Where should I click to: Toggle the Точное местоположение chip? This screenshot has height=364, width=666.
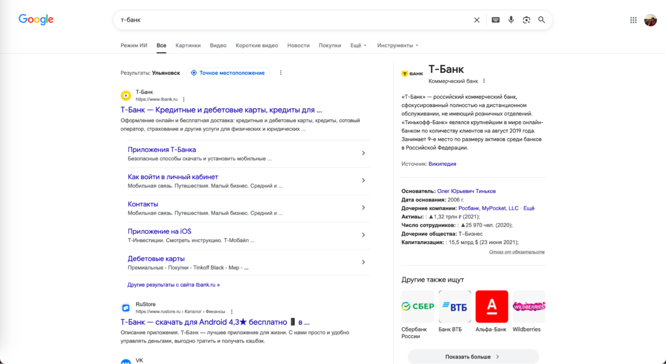coord(228,72)
